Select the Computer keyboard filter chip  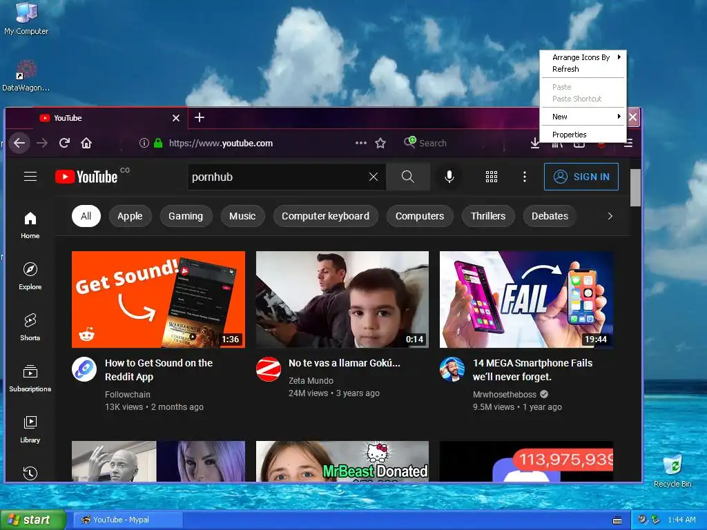[326, 216]
